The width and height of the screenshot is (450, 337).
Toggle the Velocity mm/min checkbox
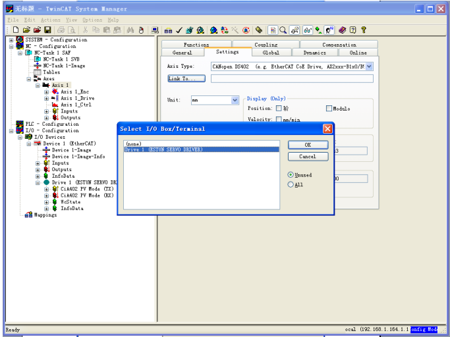coord(279,119)
